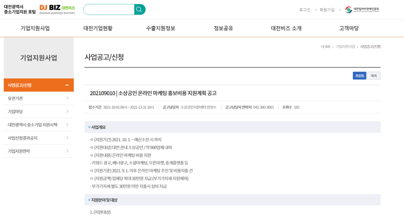
Task: Click the (지원기준) 2021. 9. 1. 이후 line
Action: coord(141,170)
